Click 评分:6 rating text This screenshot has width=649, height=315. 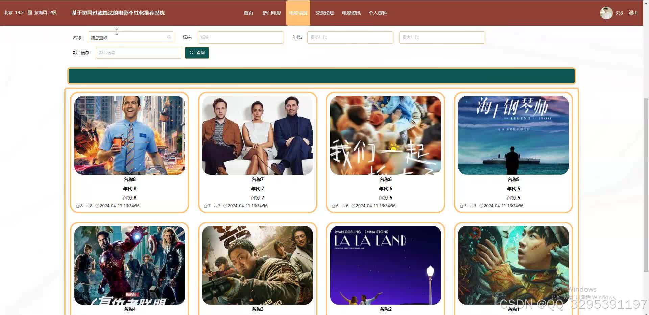click(386, 198)
